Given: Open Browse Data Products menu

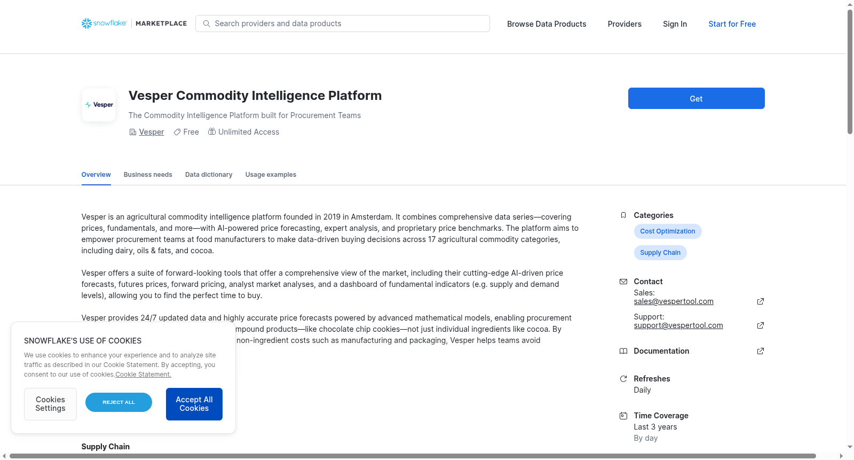Looking at the screenshot, I should point(547,24).
